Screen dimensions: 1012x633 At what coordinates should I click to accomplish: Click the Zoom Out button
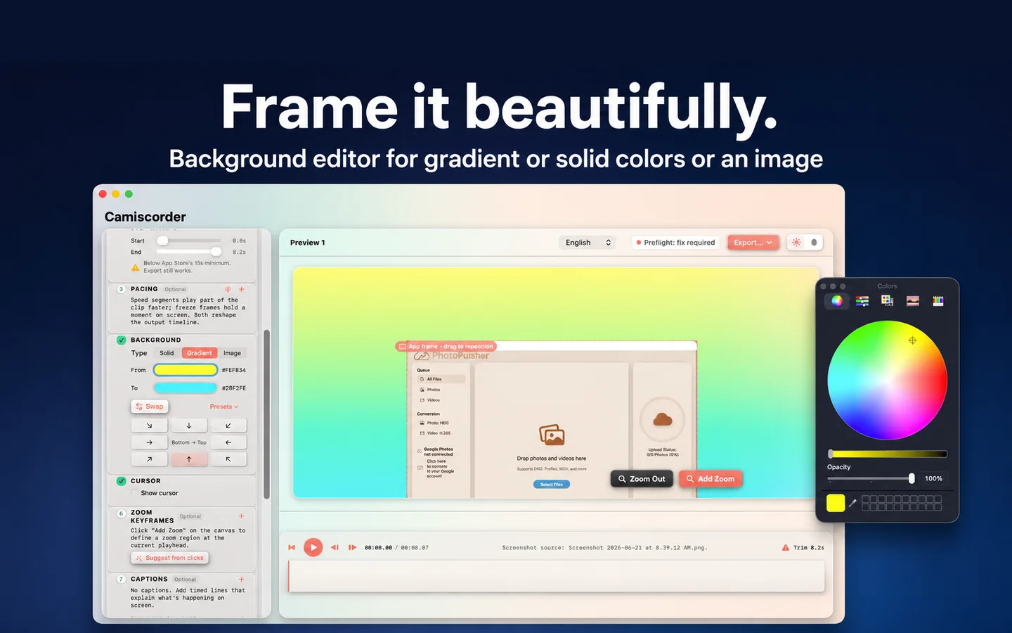642,479
